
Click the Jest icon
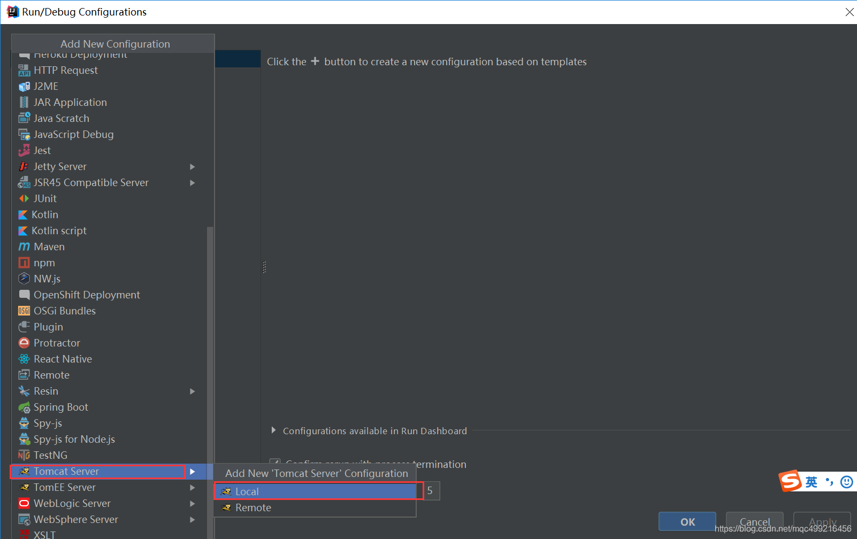[24, 150]
